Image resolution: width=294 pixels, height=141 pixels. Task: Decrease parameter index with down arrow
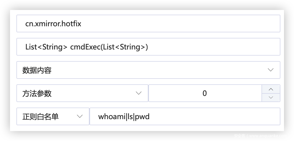click(271, 97)
